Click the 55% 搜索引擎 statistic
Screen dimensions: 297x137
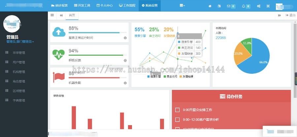coord(140,32)
